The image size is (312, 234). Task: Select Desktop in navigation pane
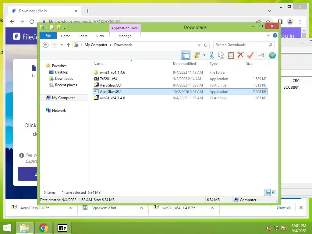click(62, 72)
